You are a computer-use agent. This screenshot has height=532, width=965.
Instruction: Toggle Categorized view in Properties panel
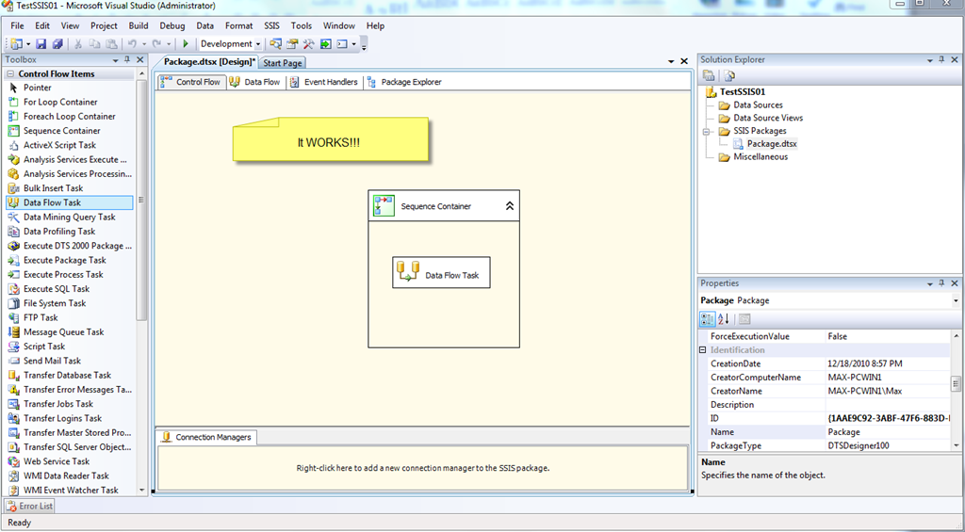pos(707,319)
